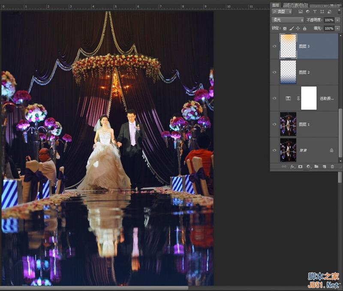343x291 pixels.
Task: Toggle visibility of 图层 2
Action: point(274,72)
